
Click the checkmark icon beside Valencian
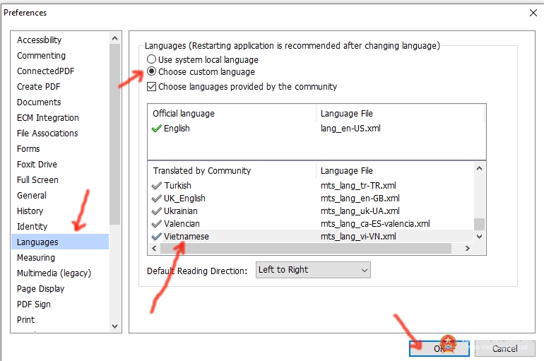click(x=156, y=224)
